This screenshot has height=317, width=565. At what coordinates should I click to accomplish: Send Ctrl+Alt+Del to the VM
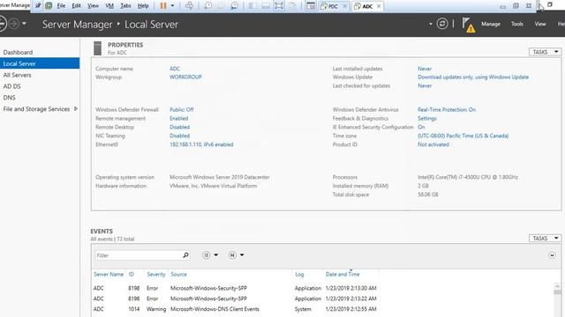(189, 6)
